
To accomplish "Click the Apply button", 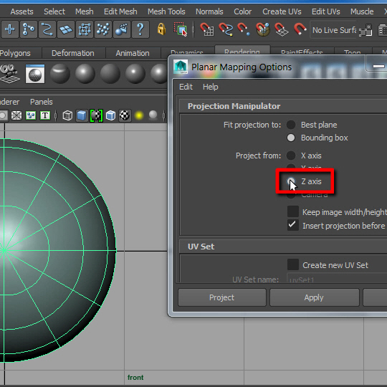I will coord(314,297).
